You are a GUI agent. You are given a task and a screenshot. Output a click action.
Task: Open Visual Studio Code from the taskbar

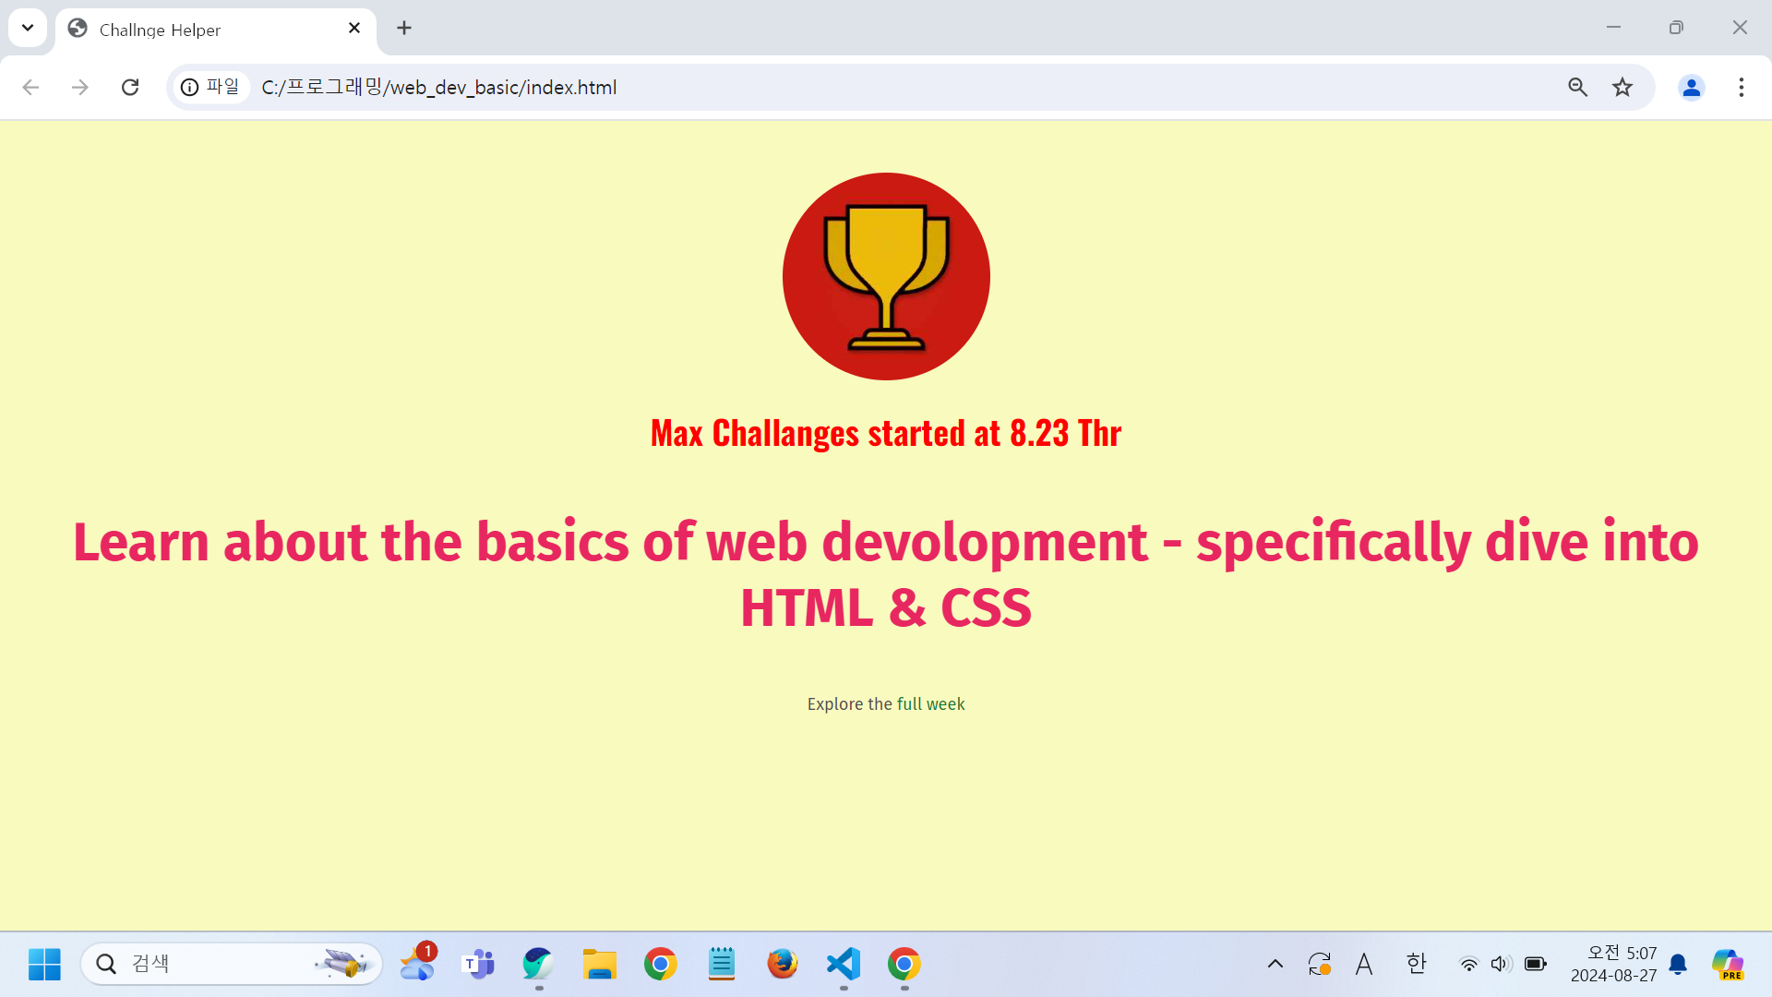[x=844, y=964]
